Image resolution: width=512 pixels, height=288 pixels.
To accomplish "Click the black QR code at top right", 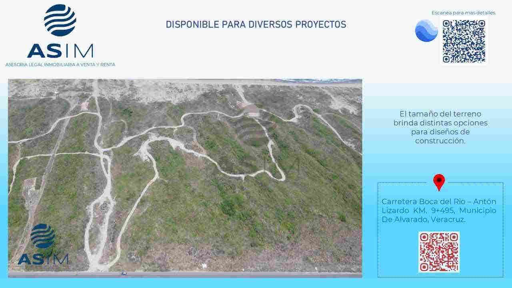I will click(x=464, y=41).
